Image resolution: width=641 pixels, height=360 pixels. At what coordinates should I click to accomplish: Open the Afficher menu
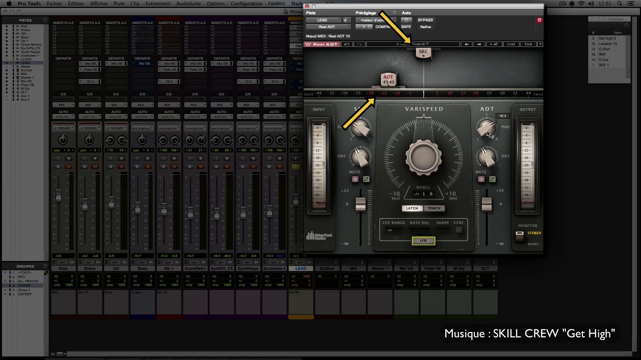coord(99,3)
